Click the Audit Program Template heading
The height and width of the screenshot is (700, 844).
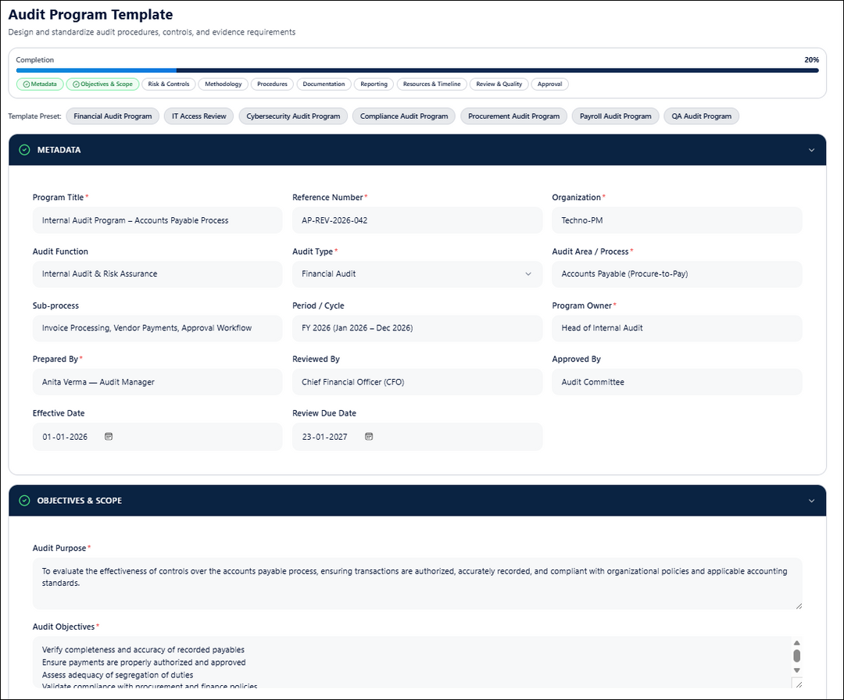(91, 15)
